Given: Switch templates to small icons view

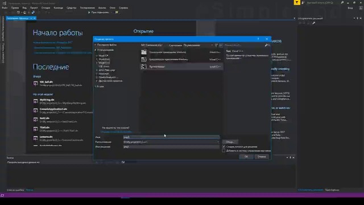Looking at the screenshot, I should click(216, 45).
